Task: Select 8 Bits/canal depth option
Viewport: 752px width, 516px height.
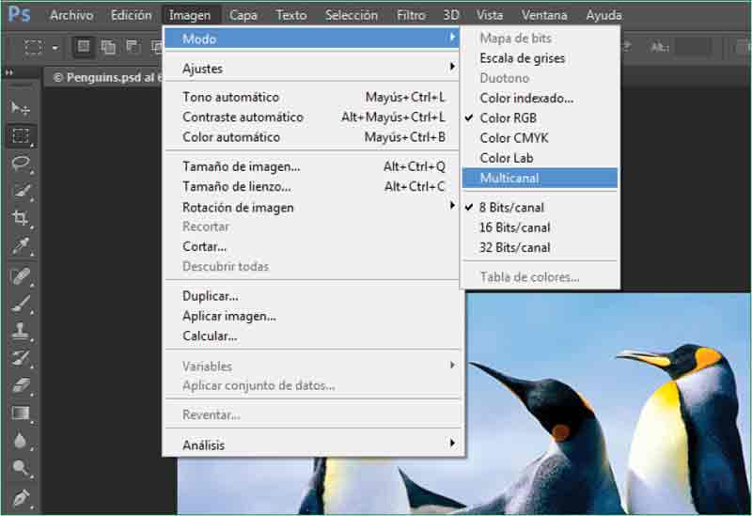Action: point(511,208)
